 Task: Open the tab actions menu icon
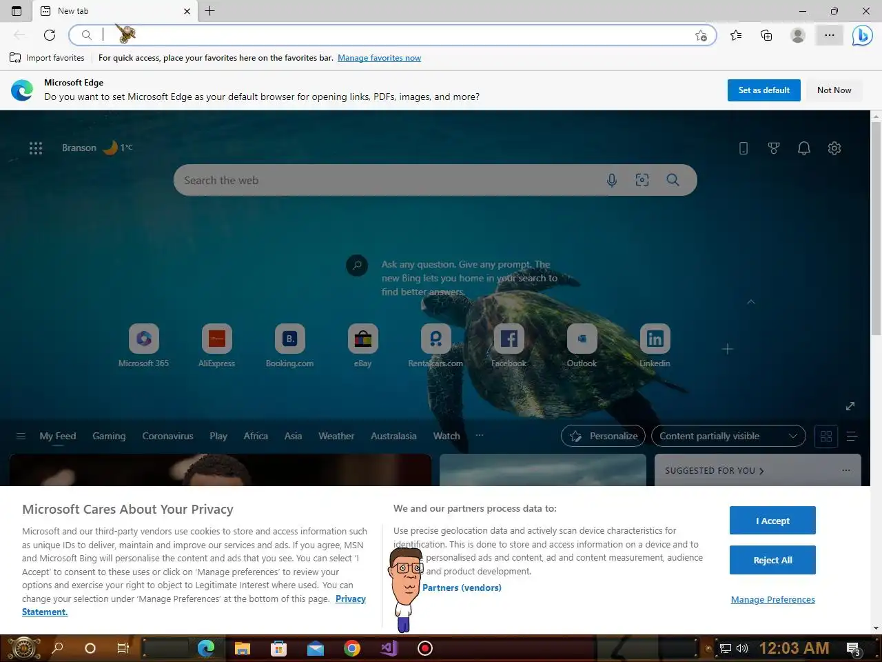point(17,11)
